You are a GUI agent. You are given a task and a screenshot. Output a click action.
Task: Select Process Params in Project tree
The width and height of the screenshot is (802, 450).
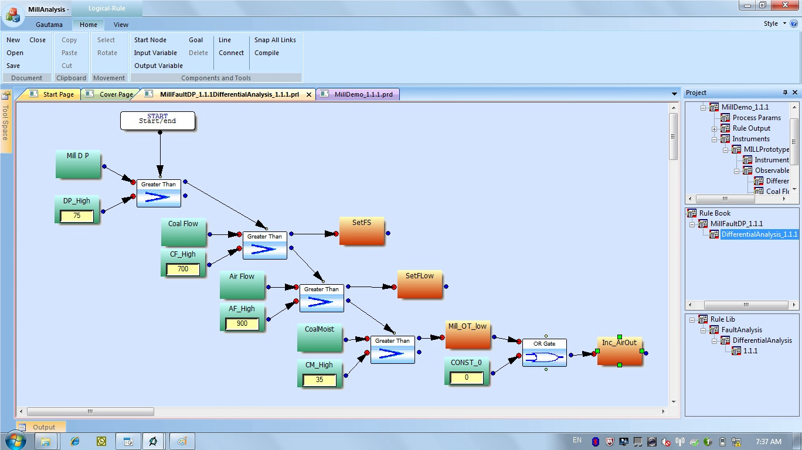click(x=756, y=118)
